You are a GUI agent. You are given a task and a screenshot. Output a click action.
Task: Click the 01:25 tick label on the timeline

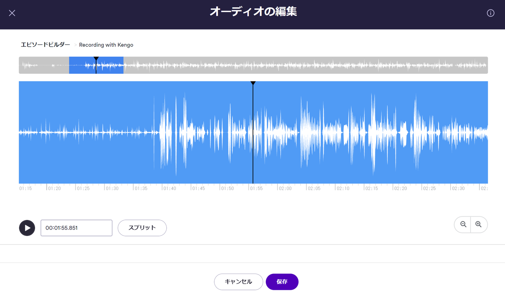[83, 188]
